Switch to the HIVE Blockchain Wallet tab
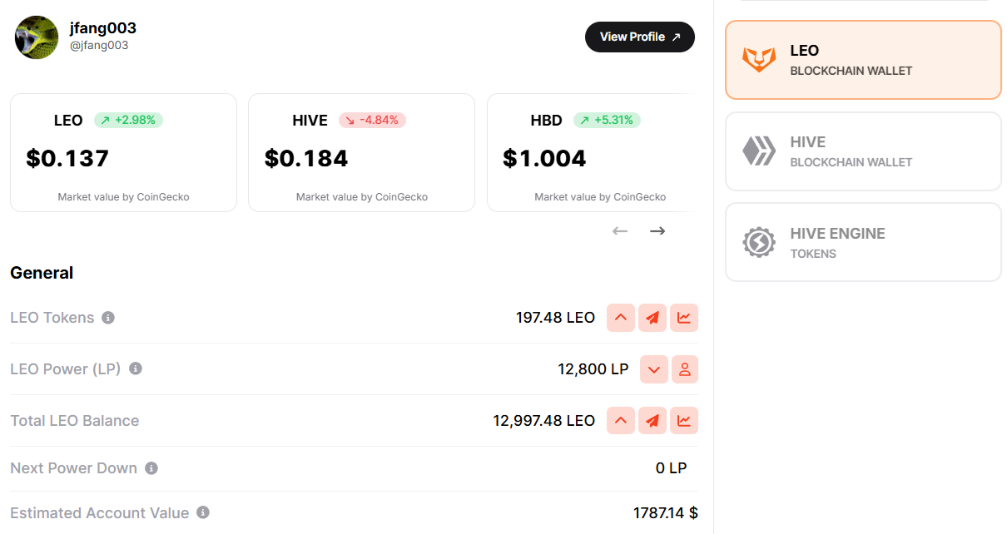This screenshot has height=534, width=1007. (863, 151)
